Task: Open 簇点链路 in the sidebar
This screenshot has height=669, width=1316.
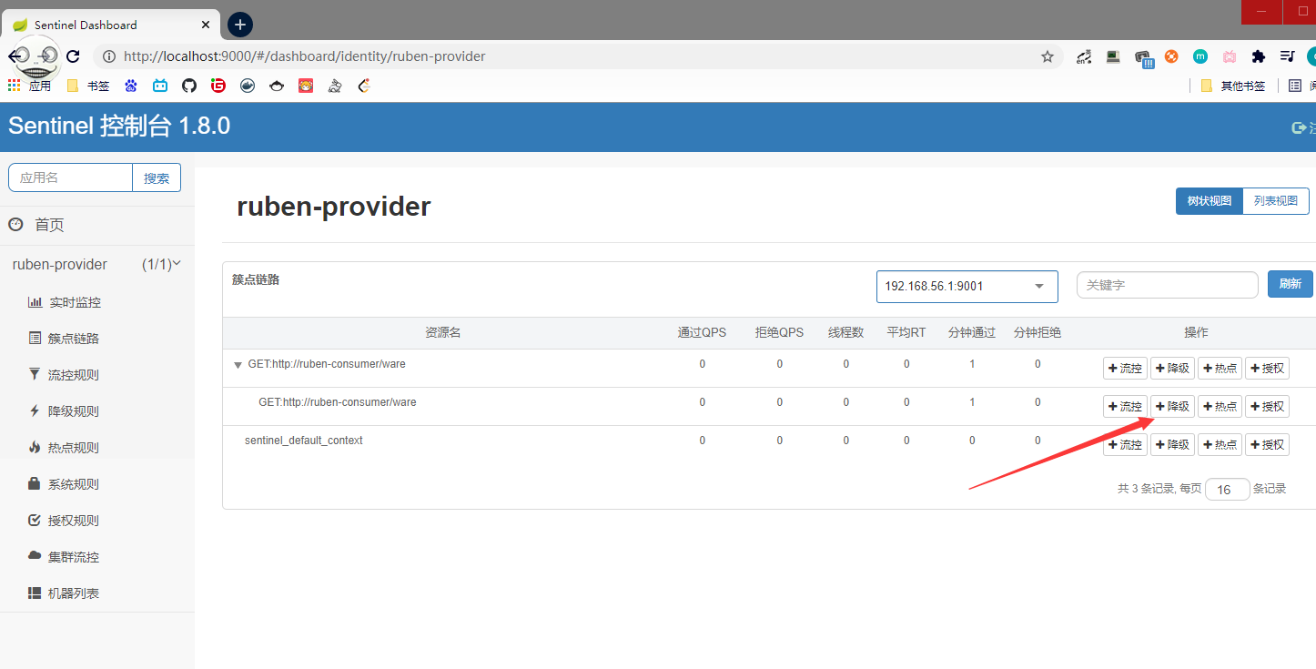Action: point(73,339)
